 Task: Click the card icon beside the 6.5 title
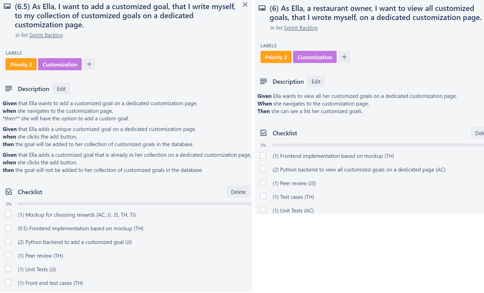[x=7, y=7]
